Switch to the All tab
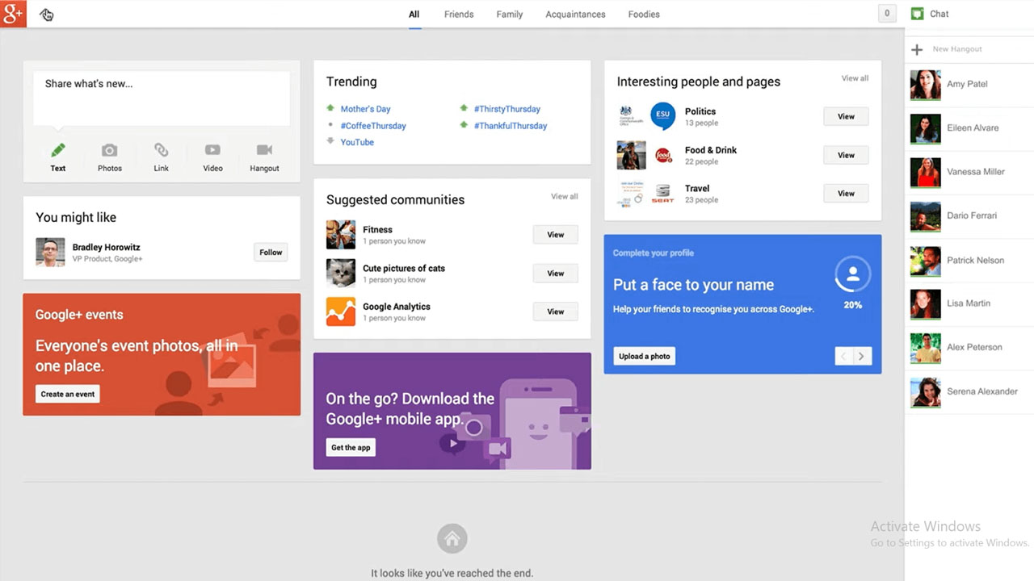 (x=414, y=15)
